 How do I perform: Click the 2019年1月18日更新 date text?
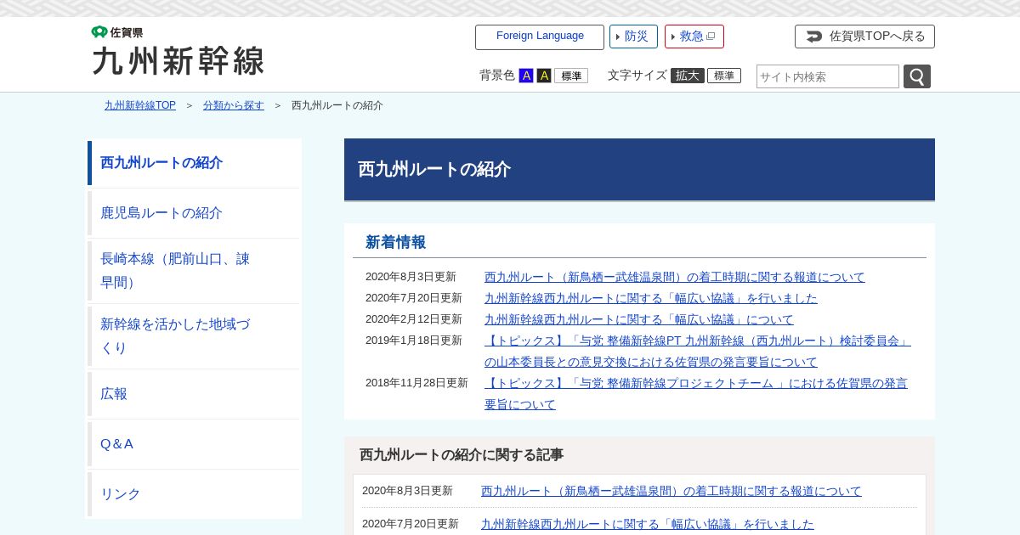[414, 341]
